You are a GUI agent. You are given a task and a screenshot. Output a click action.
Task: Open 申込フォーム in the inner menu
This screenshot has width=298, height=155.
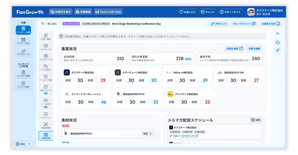[x=46, y=89]
